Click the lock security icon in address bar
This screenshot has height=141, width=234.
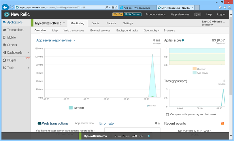pyautogui.click(x=113, y=7)
